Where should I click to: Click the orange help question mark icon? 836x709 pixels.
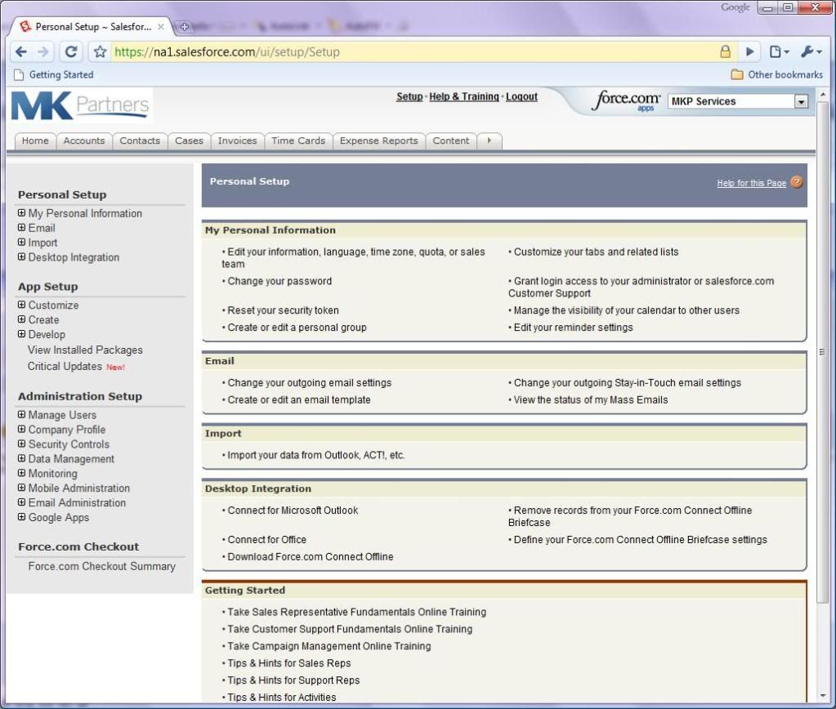click(797, 182)
